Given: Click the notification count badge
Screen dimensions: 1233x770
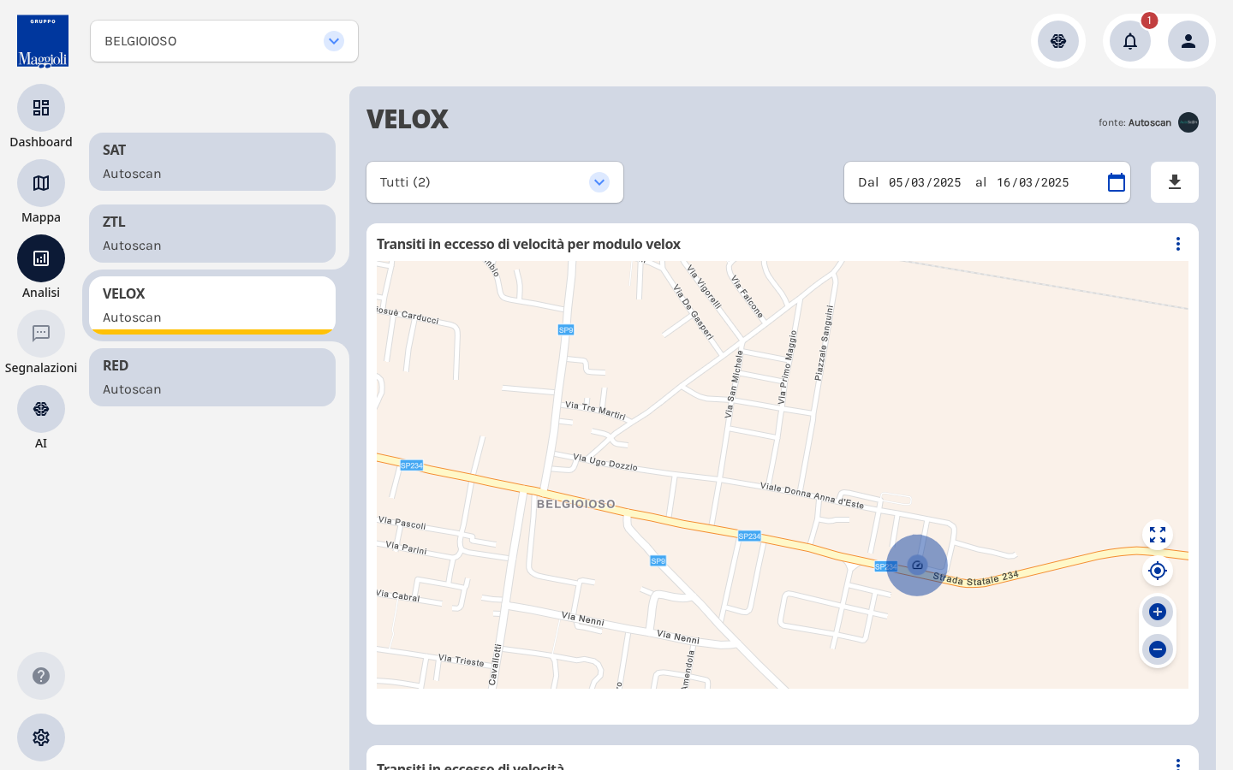Looking at the screenshot, I should (x=1149, y=21).
